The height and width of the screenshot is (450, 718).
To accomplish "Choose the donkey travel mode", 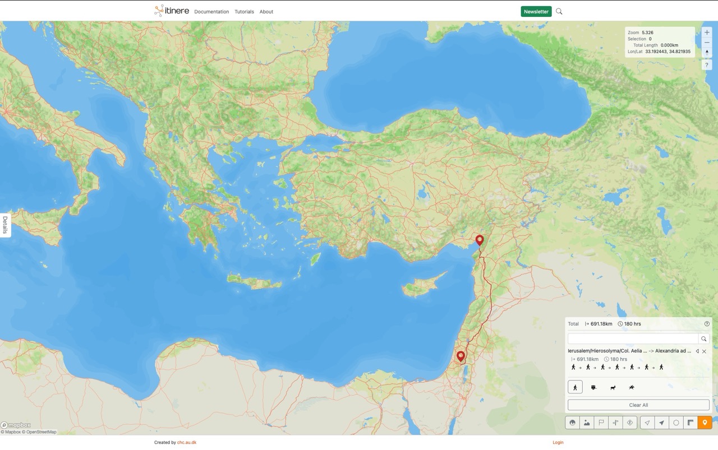I will point(613,387).
